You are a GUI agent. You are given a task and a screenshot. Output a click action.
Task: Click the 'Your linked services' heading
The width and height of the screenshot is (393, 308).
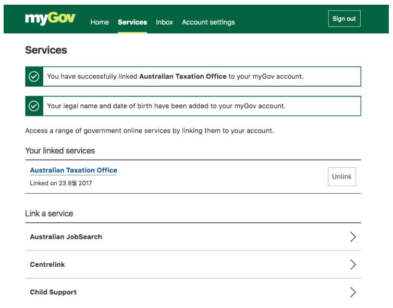click(x=60, y=151)
